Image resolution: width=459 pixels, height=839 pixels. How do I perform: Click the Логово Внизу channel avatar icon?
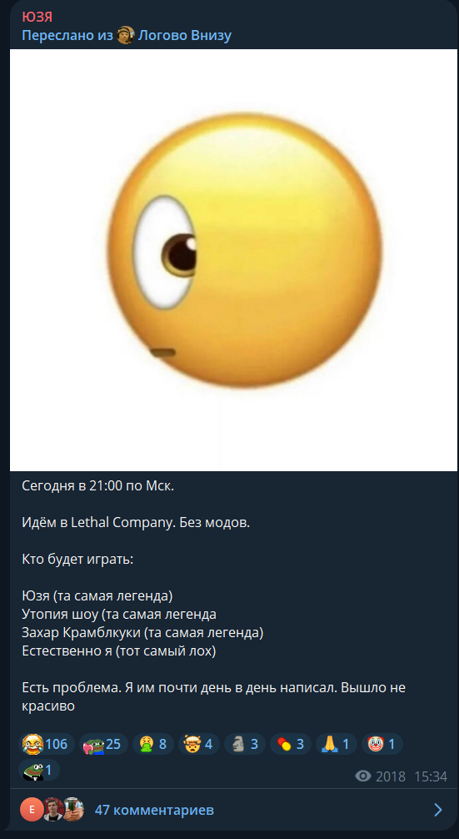[126, 35]
